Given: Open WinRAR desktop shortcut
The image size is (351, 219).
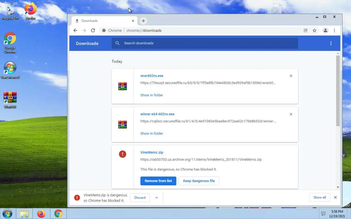Looking at the screenshot, I should pos(10,100).
